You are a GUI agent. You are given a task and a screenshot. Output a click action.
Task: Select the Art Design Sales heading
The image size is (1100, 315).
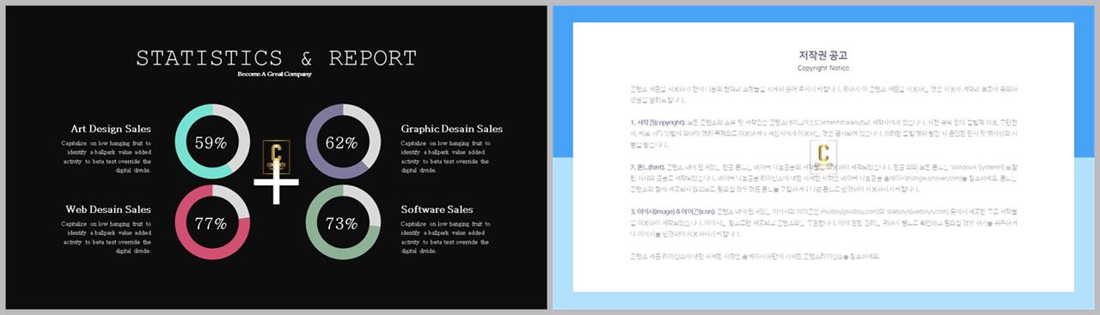pyautogui.click(x=111, y=129)
